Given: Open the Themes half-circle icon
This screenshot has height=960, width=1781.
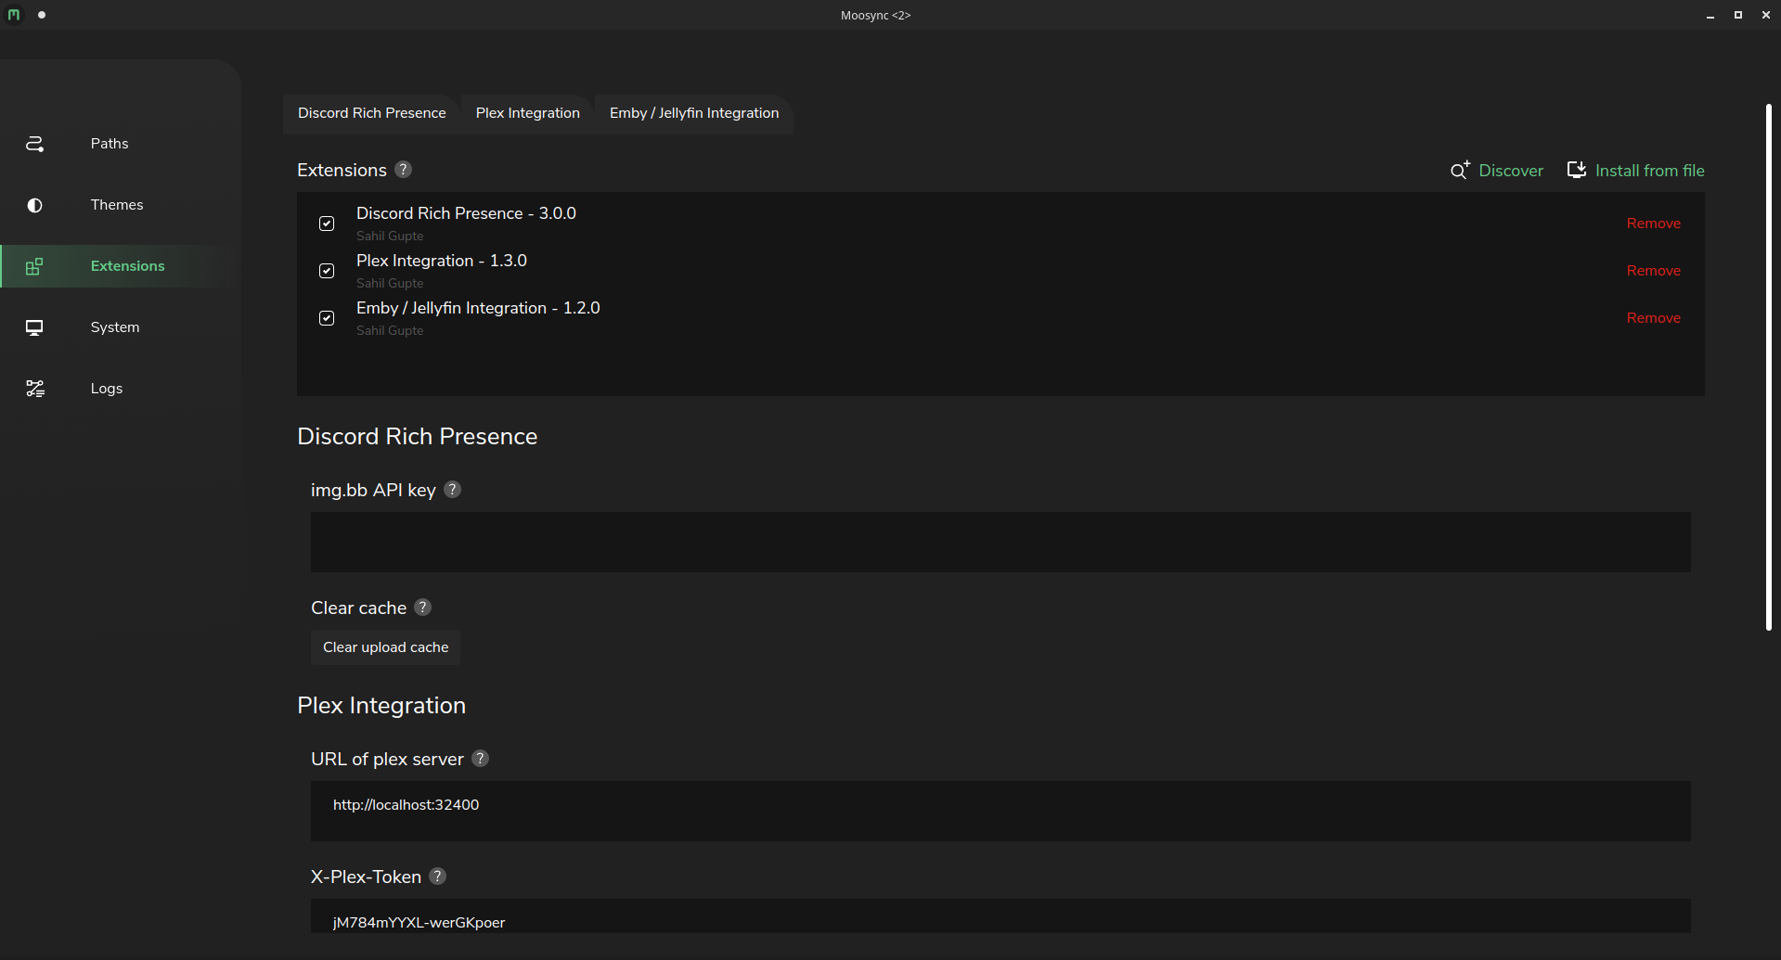Looking at the screenshot, I should [x=34, y=205].
